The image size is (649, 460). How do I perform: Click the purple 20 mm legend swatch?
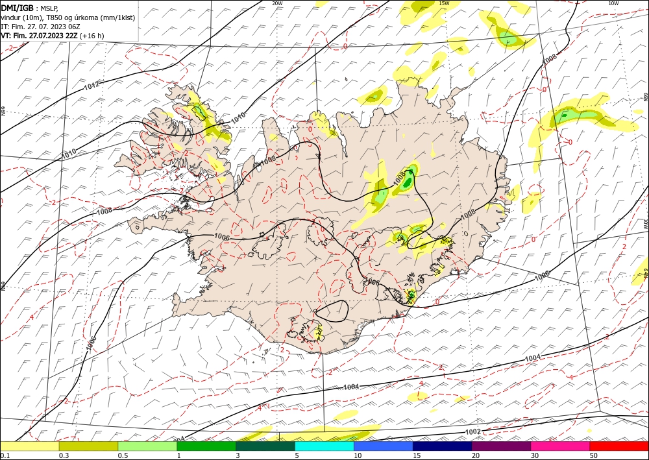(x=501, y=446)
